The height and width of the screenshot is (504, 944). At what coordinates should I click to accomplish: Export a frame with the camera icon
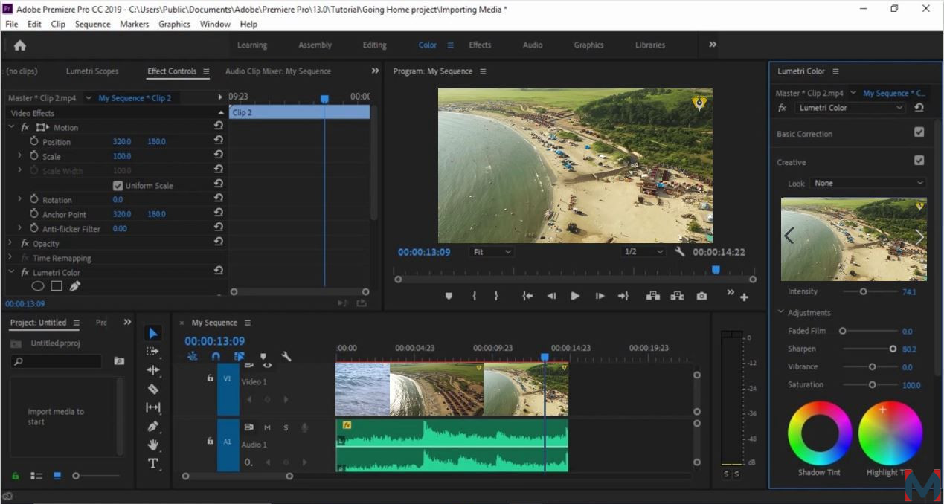[701, 296]
